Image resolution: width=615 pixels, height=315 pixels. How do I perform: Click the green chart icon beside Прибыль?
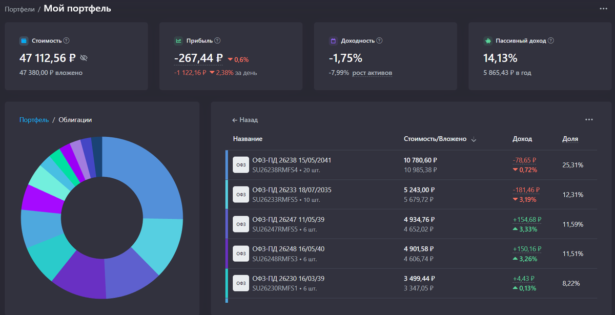point(178,40)
